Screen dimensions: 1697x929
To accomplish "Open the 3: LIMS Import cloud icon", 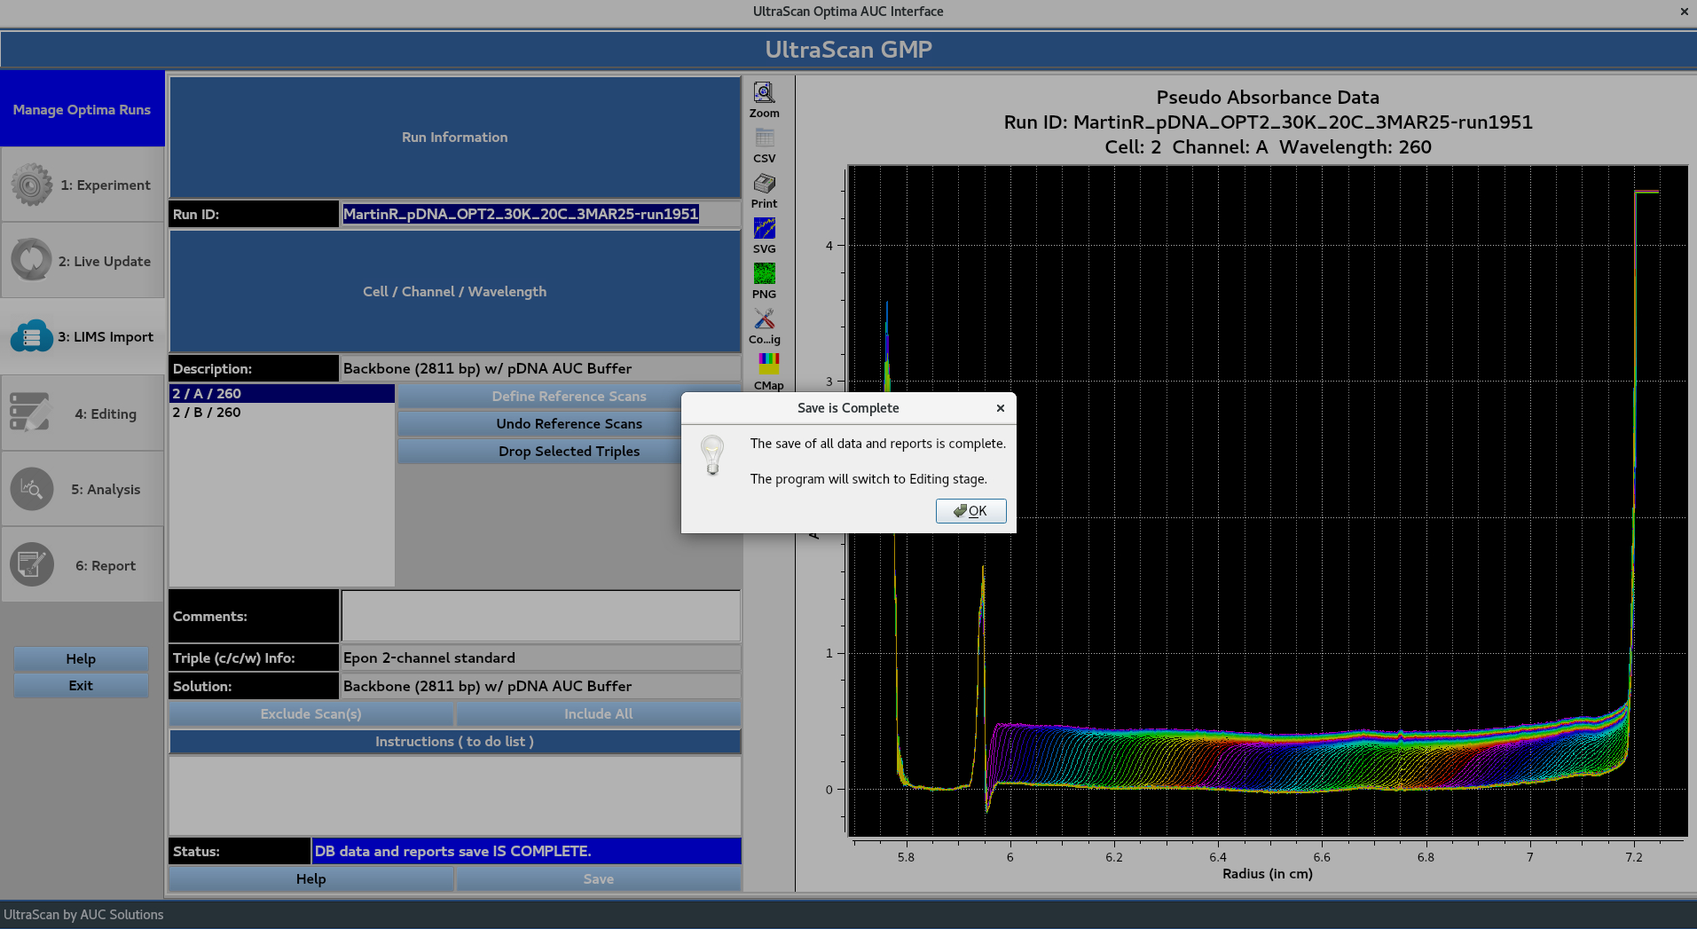I will 31,335.
